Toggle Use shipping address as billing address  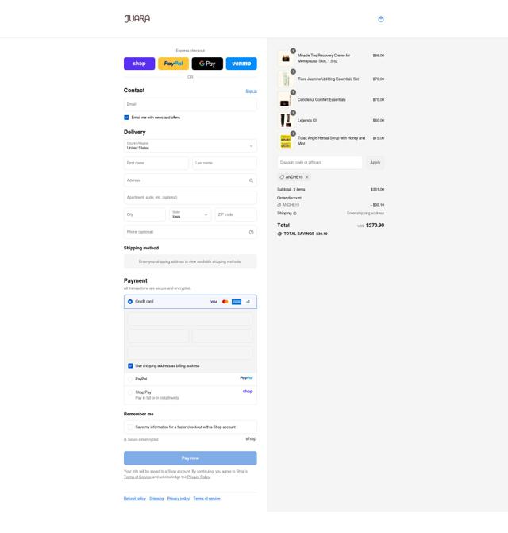point(130,365)
